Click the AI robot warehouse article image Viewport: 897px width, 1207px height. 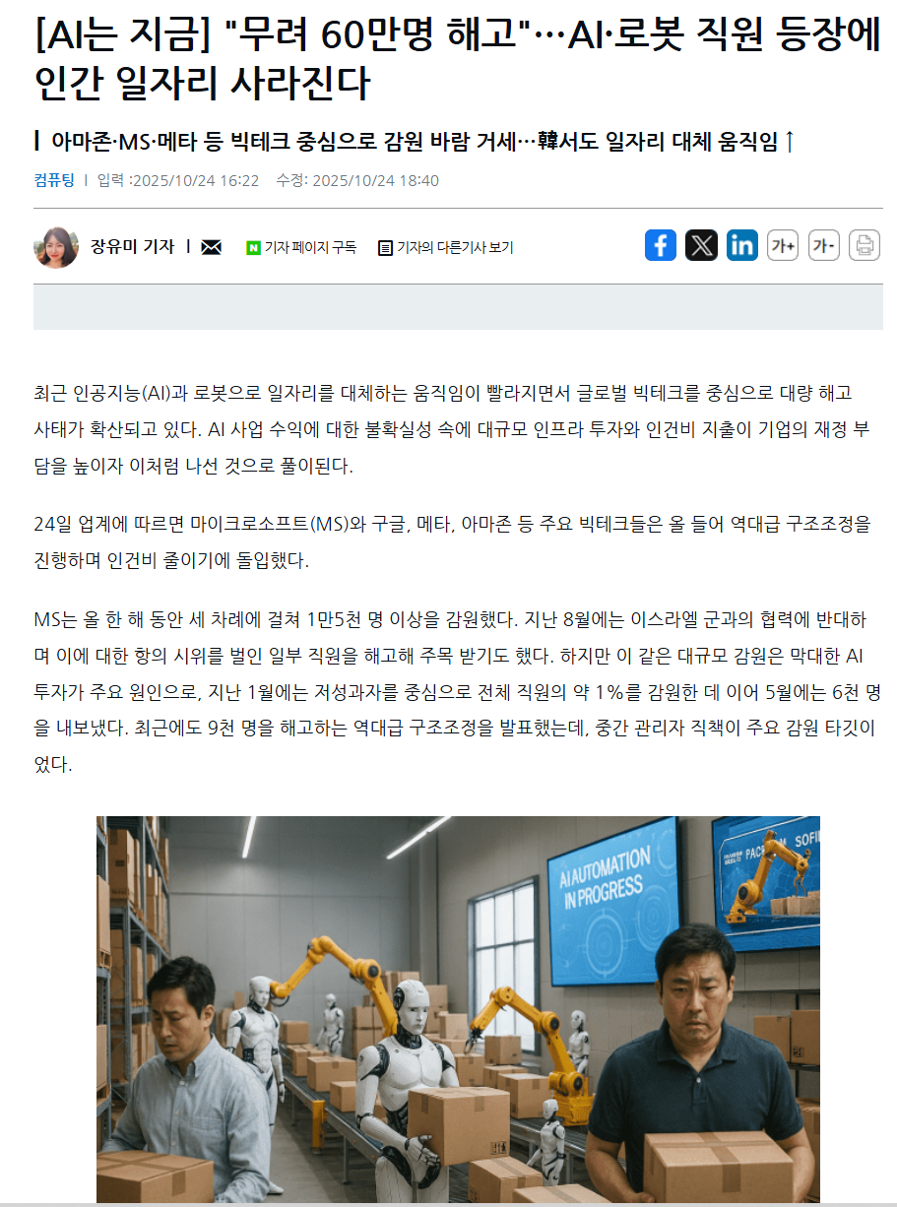[x=458, y=1009]
